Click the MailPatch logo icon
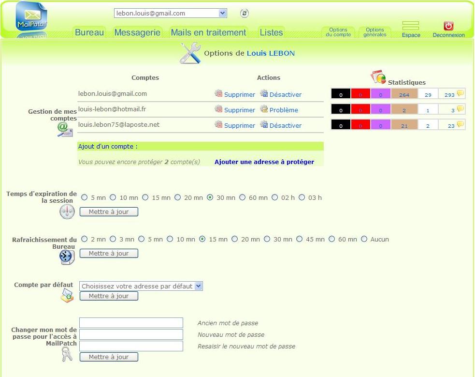 point(31,16)
